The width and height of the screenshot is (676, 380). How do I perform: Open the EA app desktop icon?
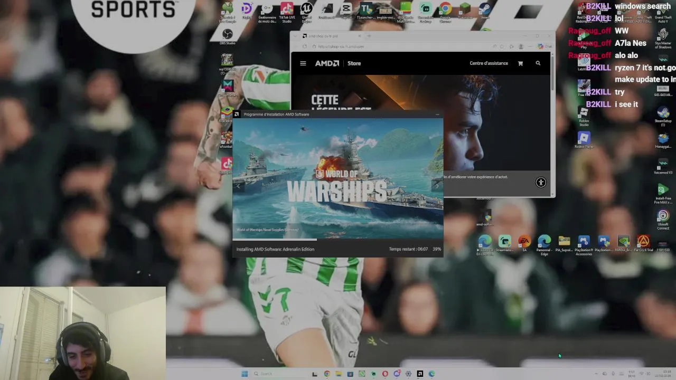[x=524, y=243]
